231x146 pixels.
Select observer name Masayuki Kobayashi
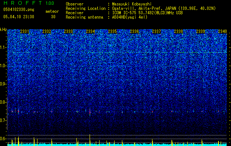coord(132,4)
